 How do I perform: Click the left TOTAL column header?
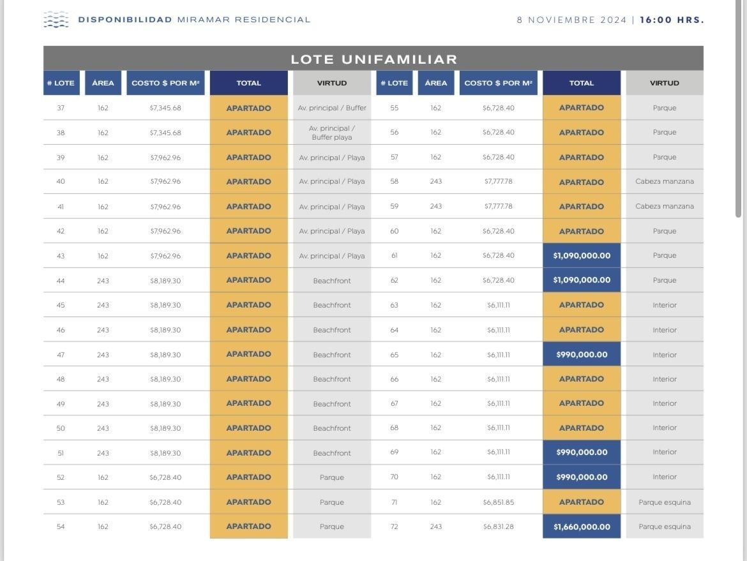click(x=249, y=83)
